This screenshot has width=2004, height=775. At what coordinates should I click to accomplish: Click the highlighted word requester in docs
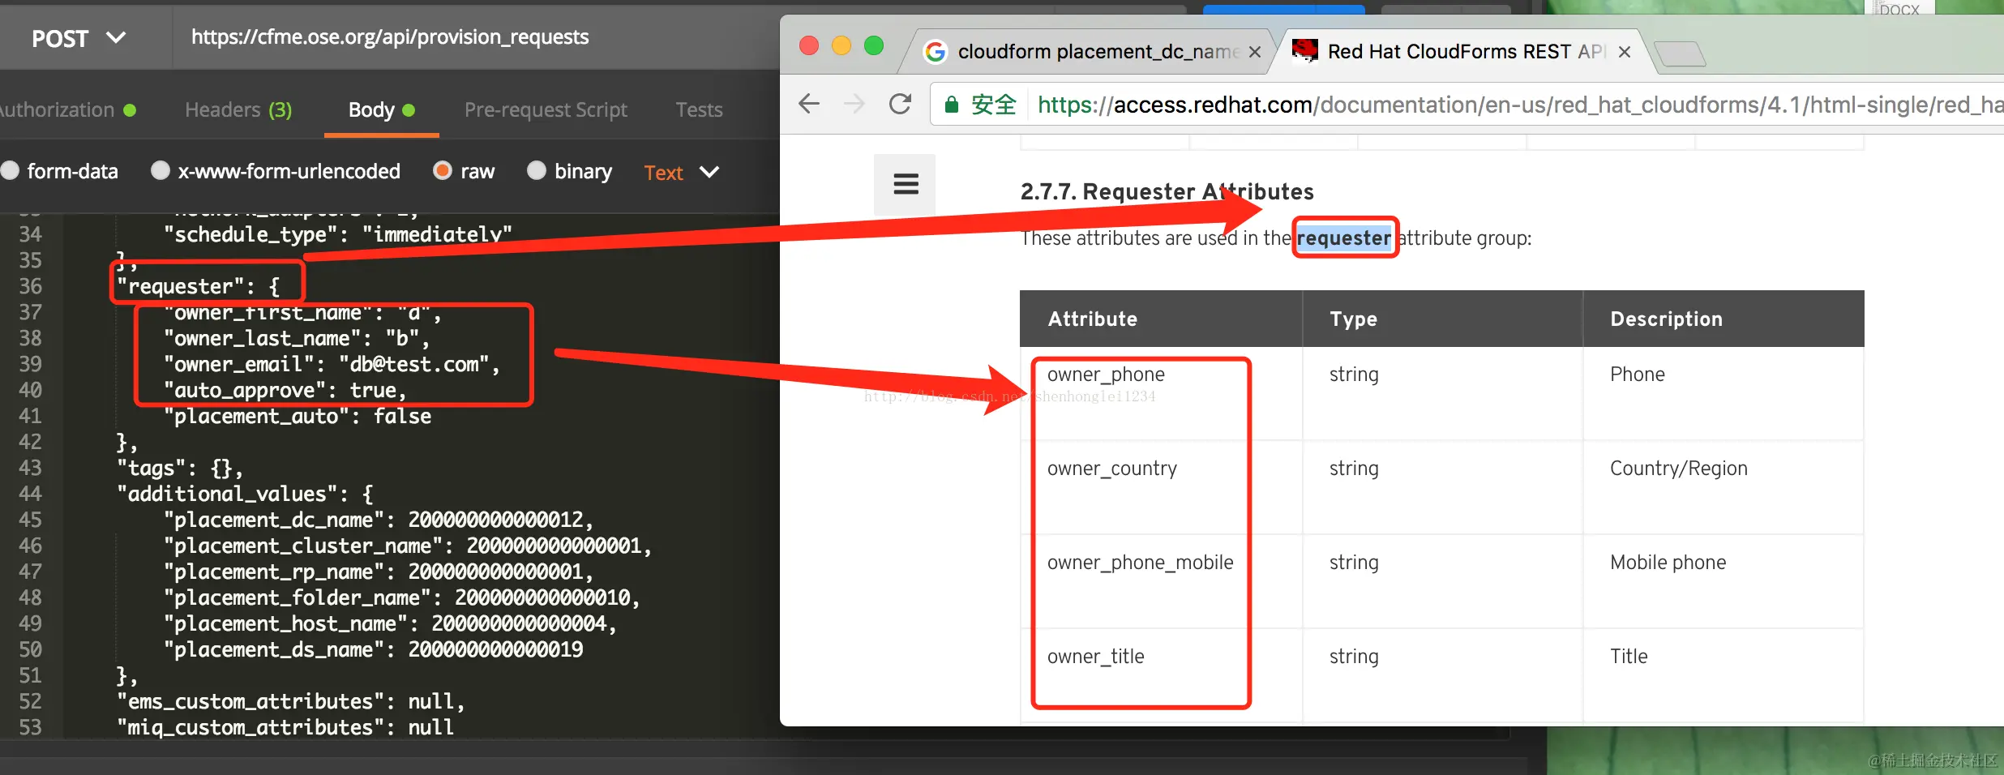click(x=1344, y=238)
